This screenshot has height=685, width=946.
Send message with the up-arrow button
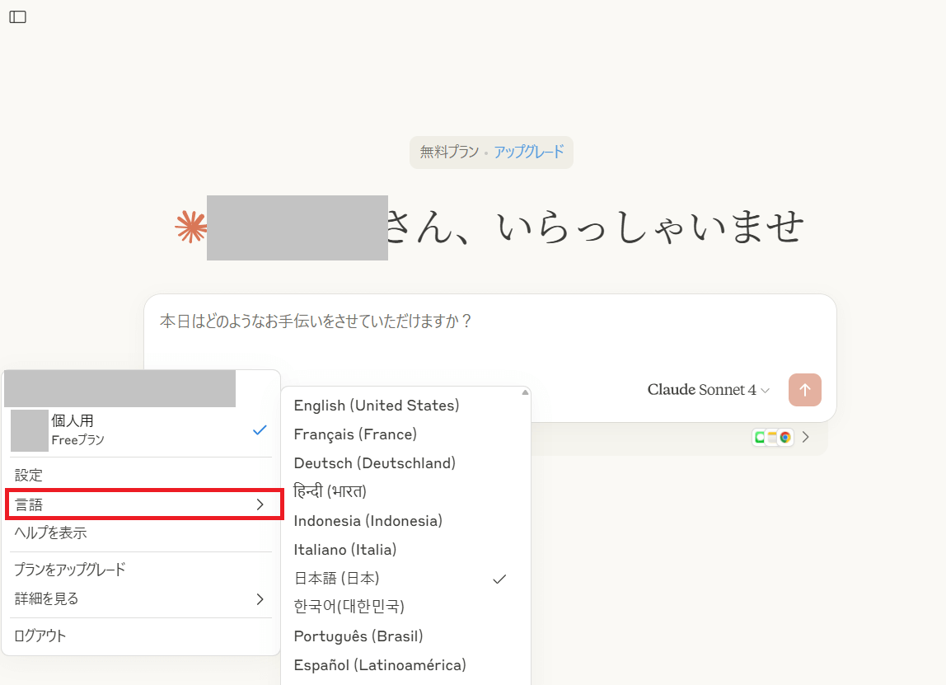tap(804, 390)
